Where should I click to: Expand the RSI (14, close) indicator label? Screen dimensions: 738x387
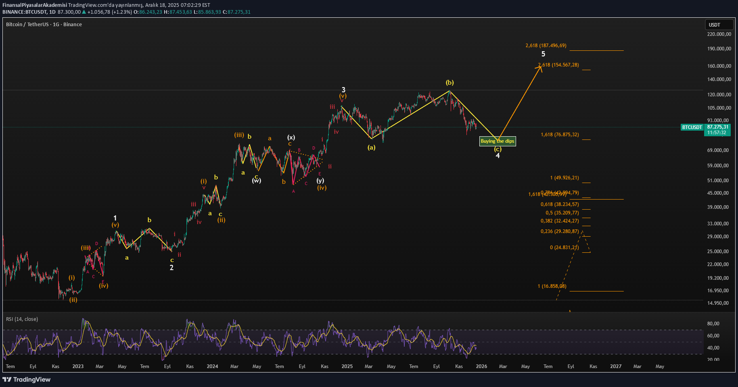[22, 319]
